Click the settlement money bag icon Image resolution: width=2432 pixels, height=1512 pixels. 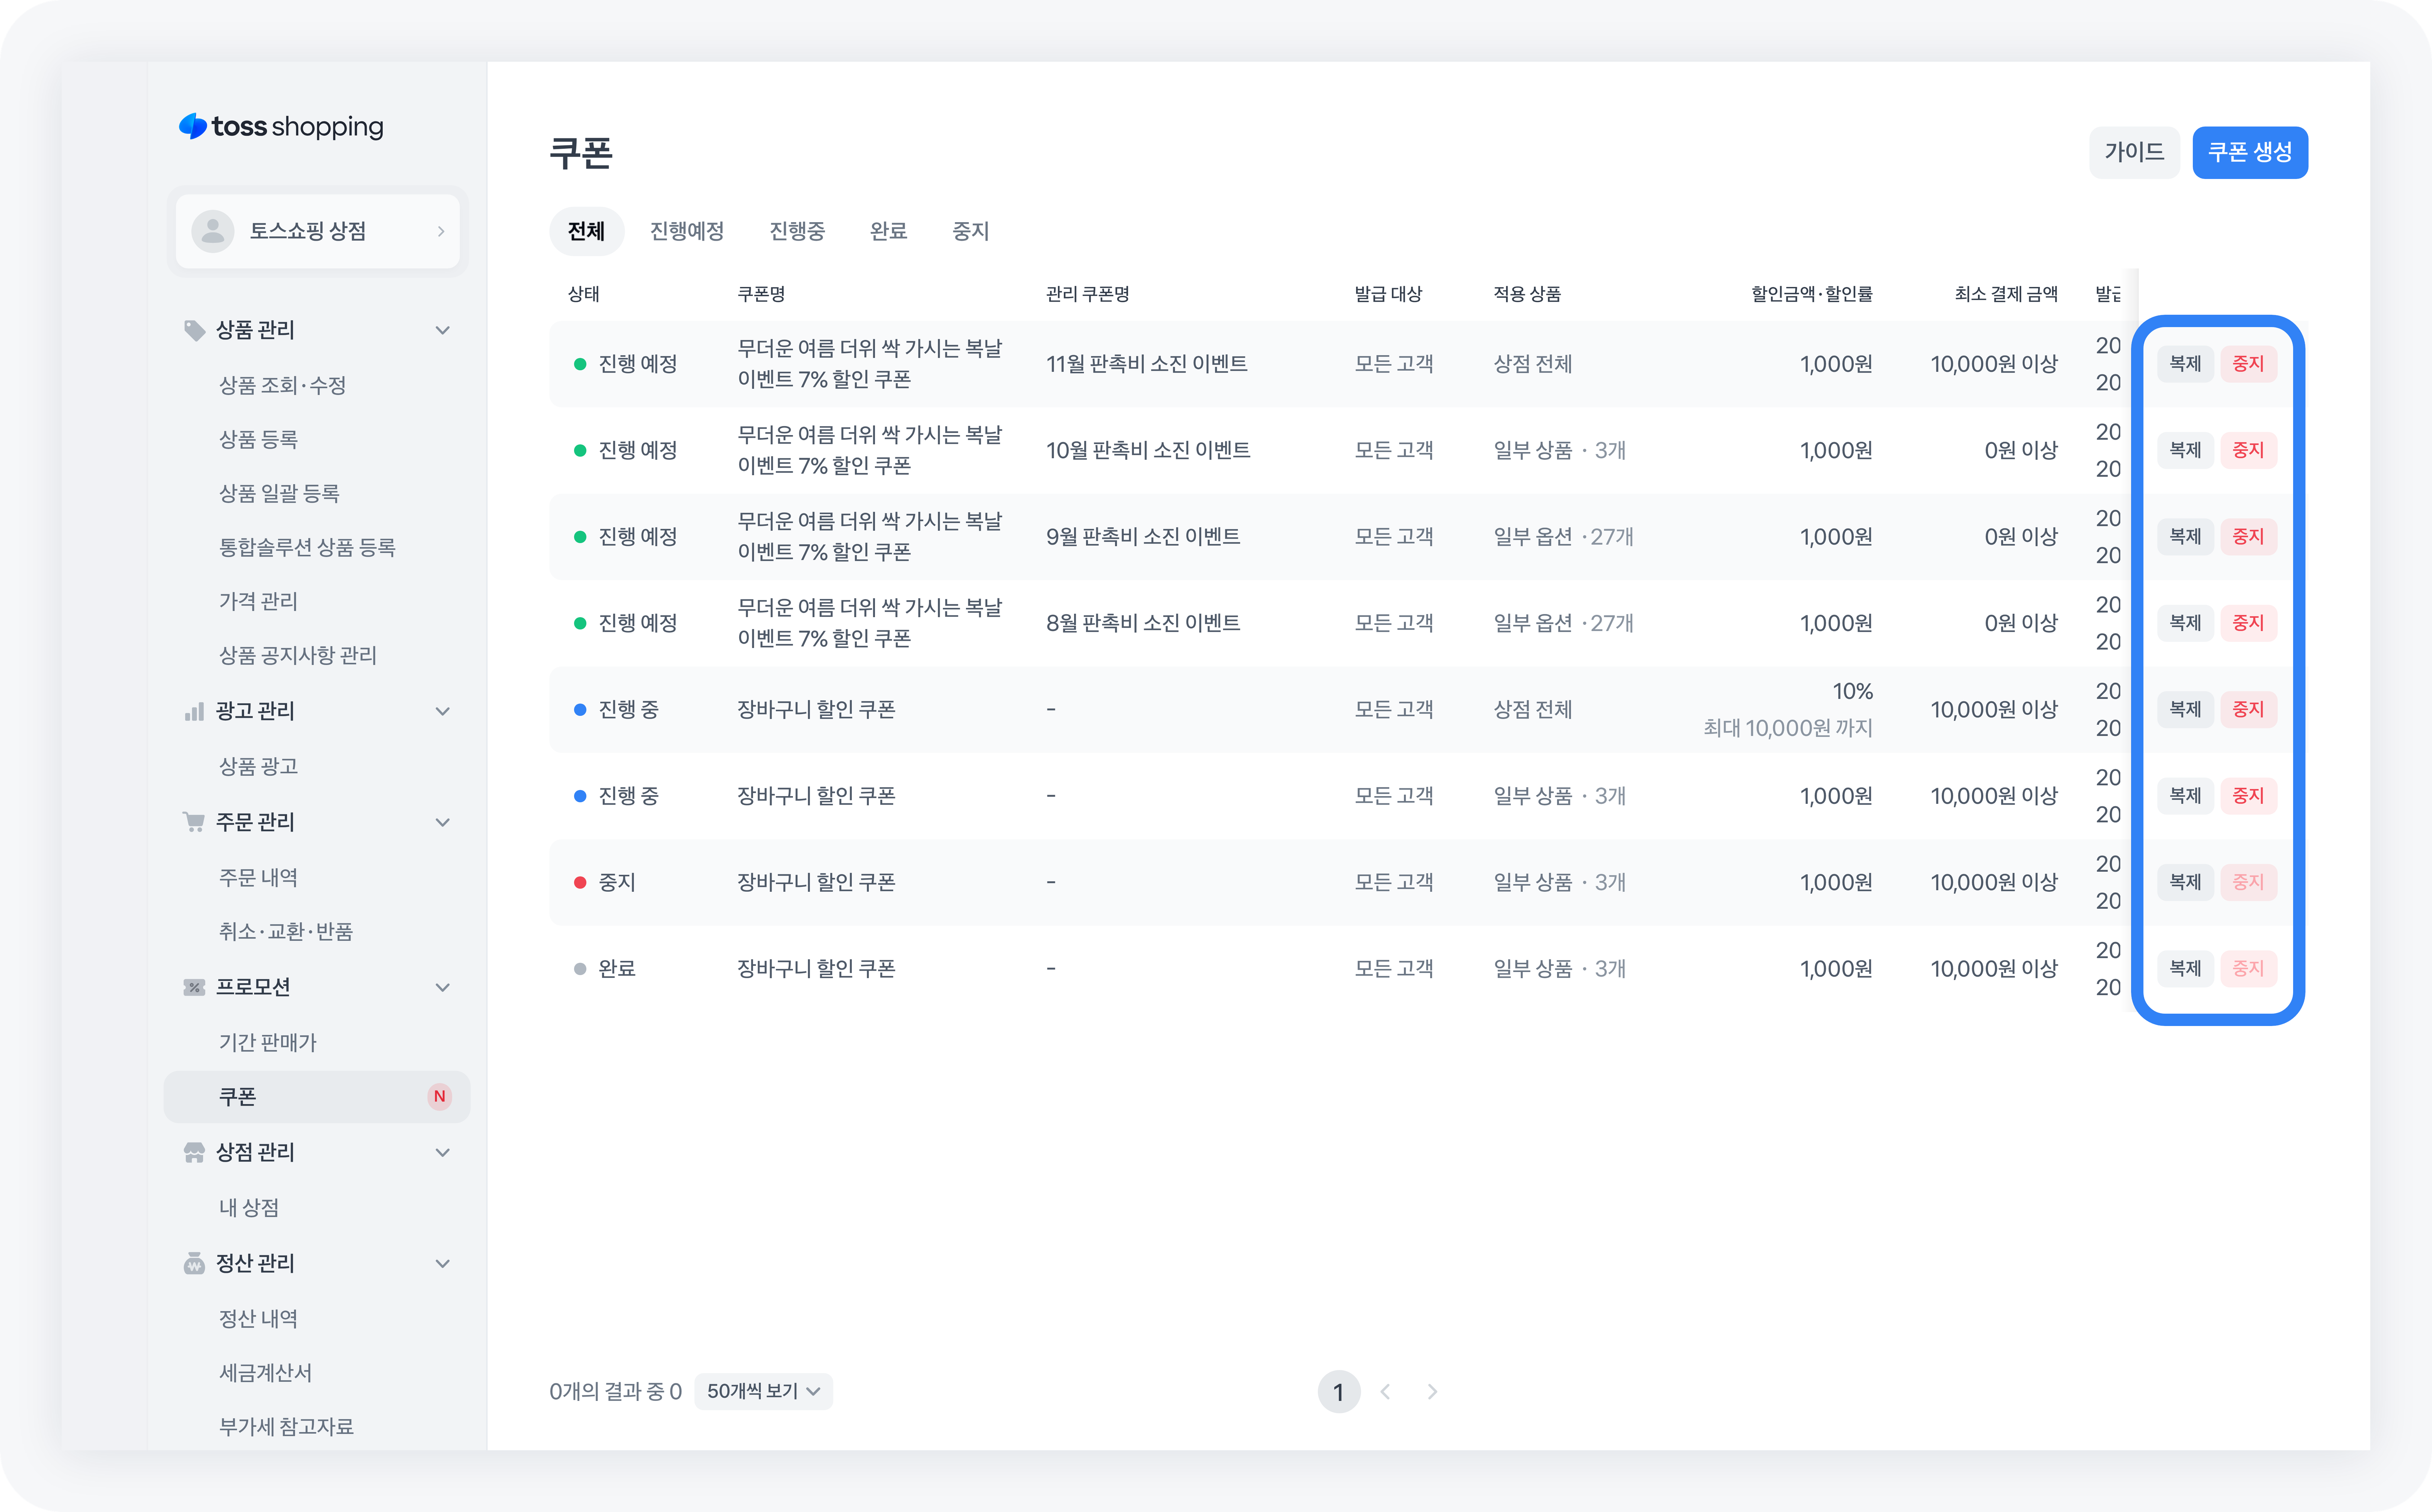tap(194, 1263)
